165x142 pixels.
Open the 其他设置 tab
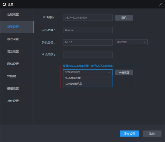tap(13, 101)
